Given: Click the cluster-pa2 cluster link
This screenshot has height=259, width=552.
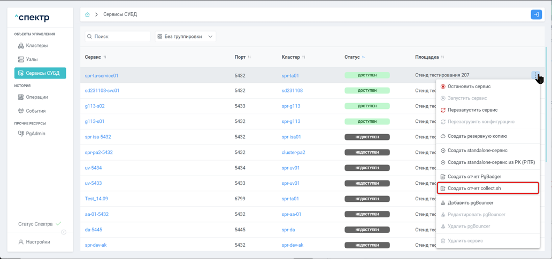Looking at the screenshot, I should (x=293, y=152).
